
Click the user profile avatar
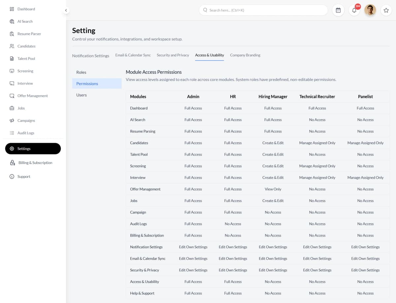click(x=370, y=10)
